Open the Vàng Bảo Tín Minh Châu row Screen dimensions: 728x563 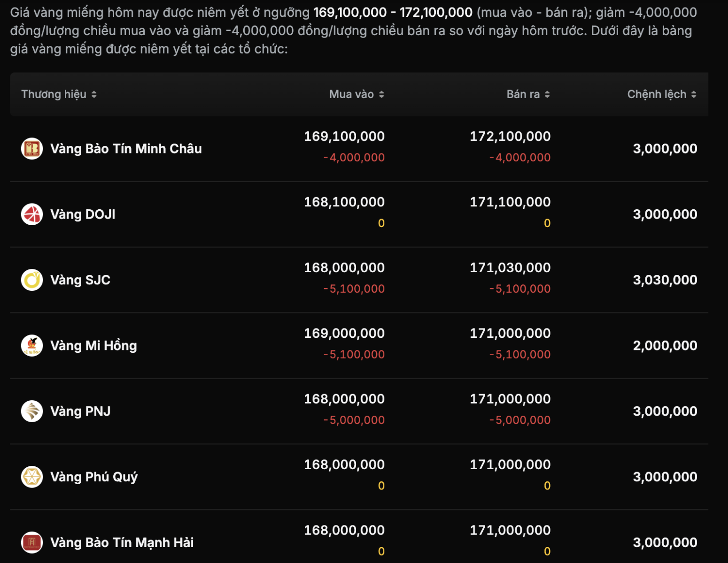click(x=126, y=149)
